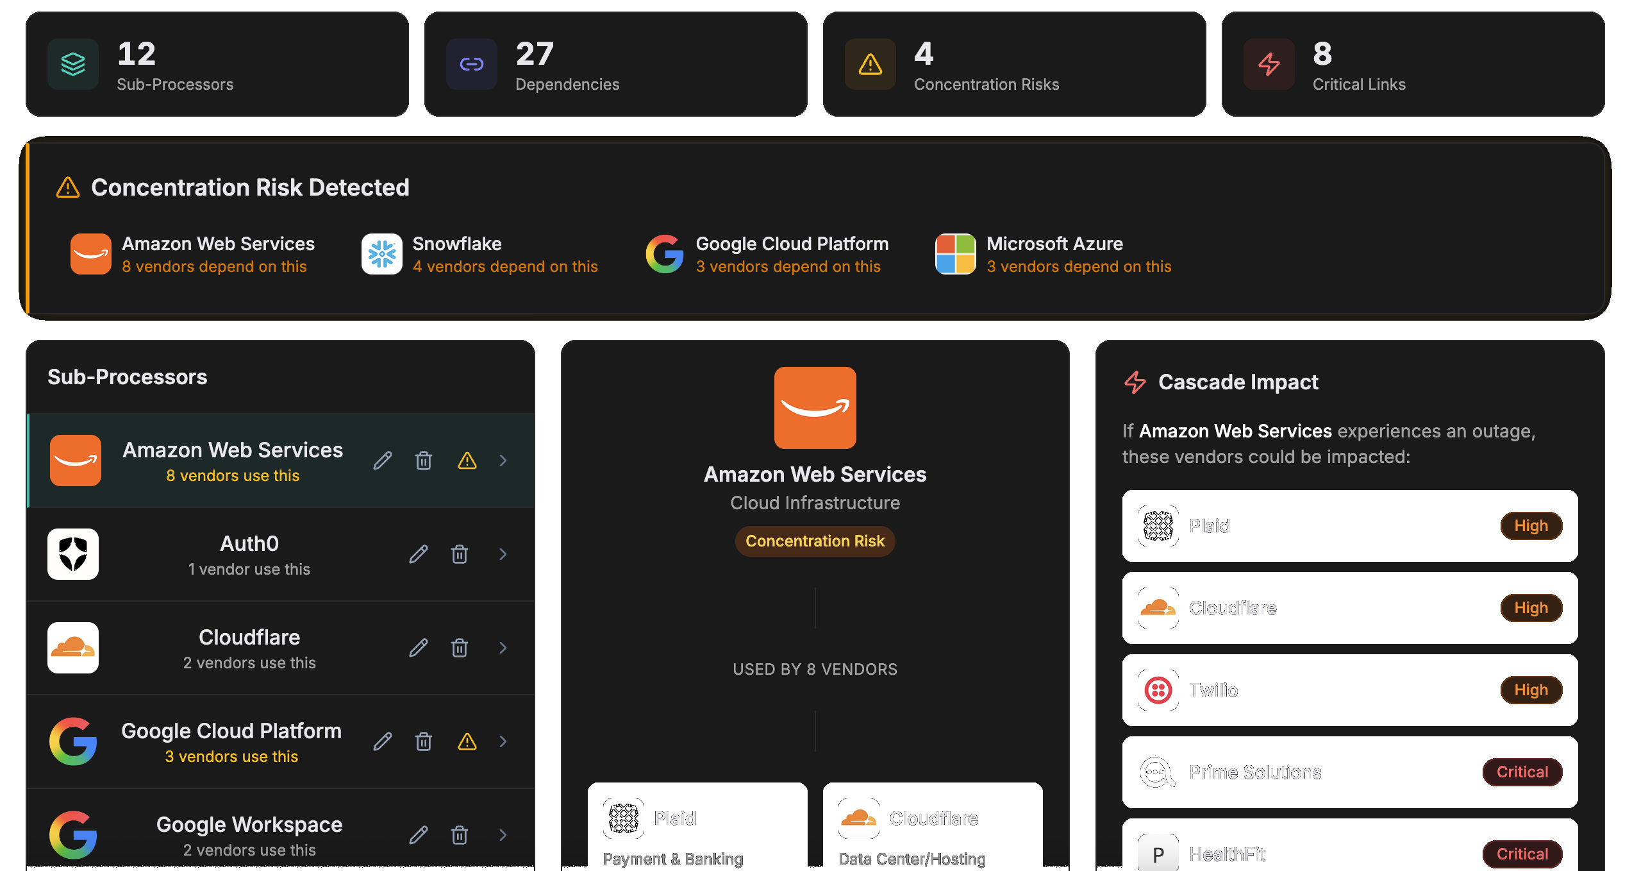The width and height of the screenshot is (1632, 871).
Task: Click the High badge on Twilio
Action: click(1531, 690)
